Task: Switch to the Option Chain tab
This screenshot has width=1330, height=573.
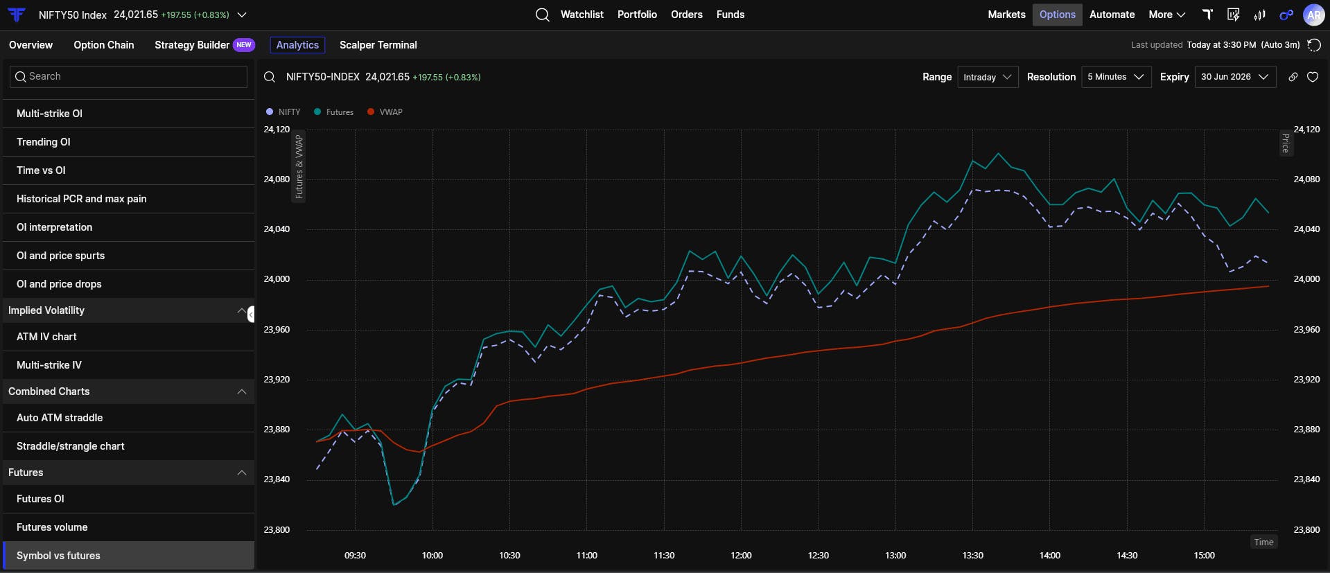Action: pos(104,45)
